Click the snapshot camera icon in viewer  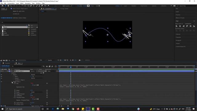coord(79,60)
